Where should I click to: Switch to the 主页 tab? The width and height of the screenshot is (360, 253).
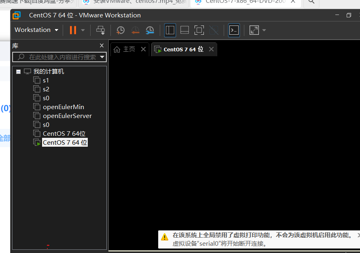click(129, 49)
